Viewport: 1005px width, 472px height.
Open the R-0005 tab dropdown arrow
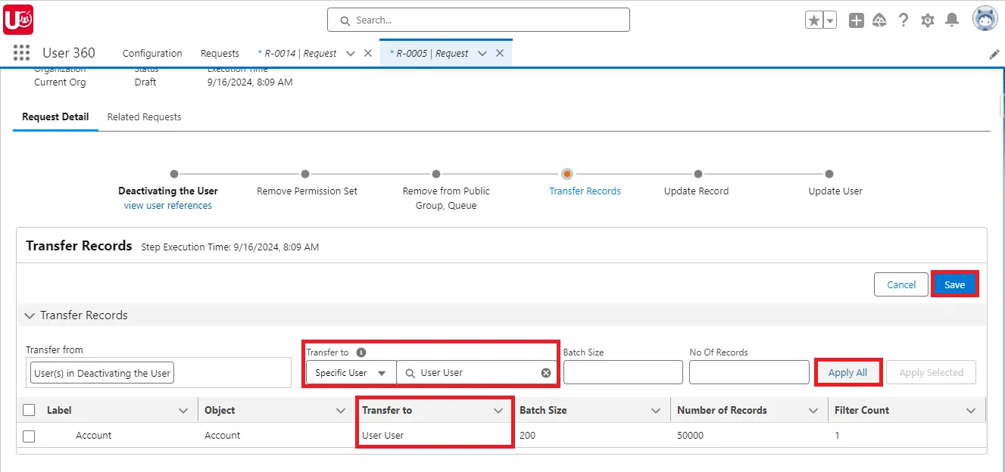(x=482, y=53)
